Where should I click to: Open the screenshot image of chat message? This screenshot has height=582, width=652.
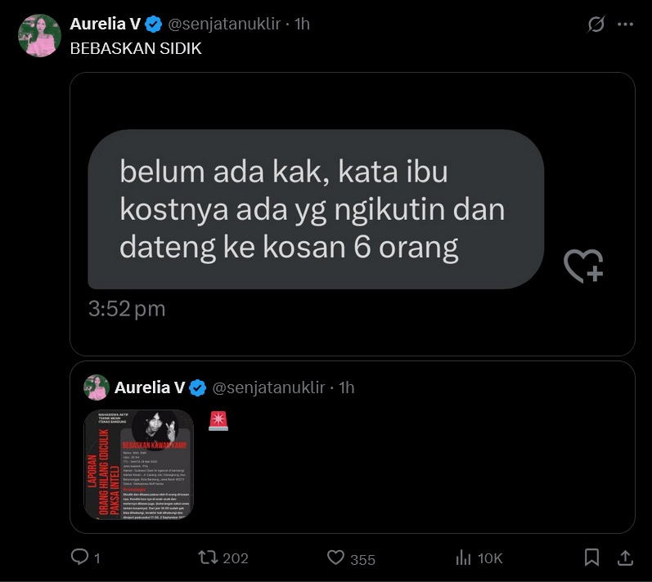(353, 214)
